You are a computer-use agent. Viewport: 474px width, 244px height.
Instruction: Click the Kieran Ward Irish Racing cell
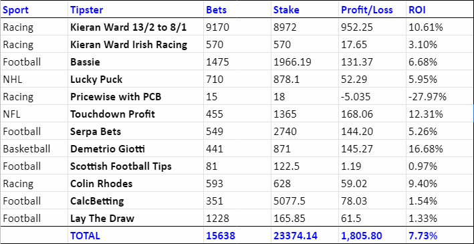pyautogui.click(x=136, y=45)
